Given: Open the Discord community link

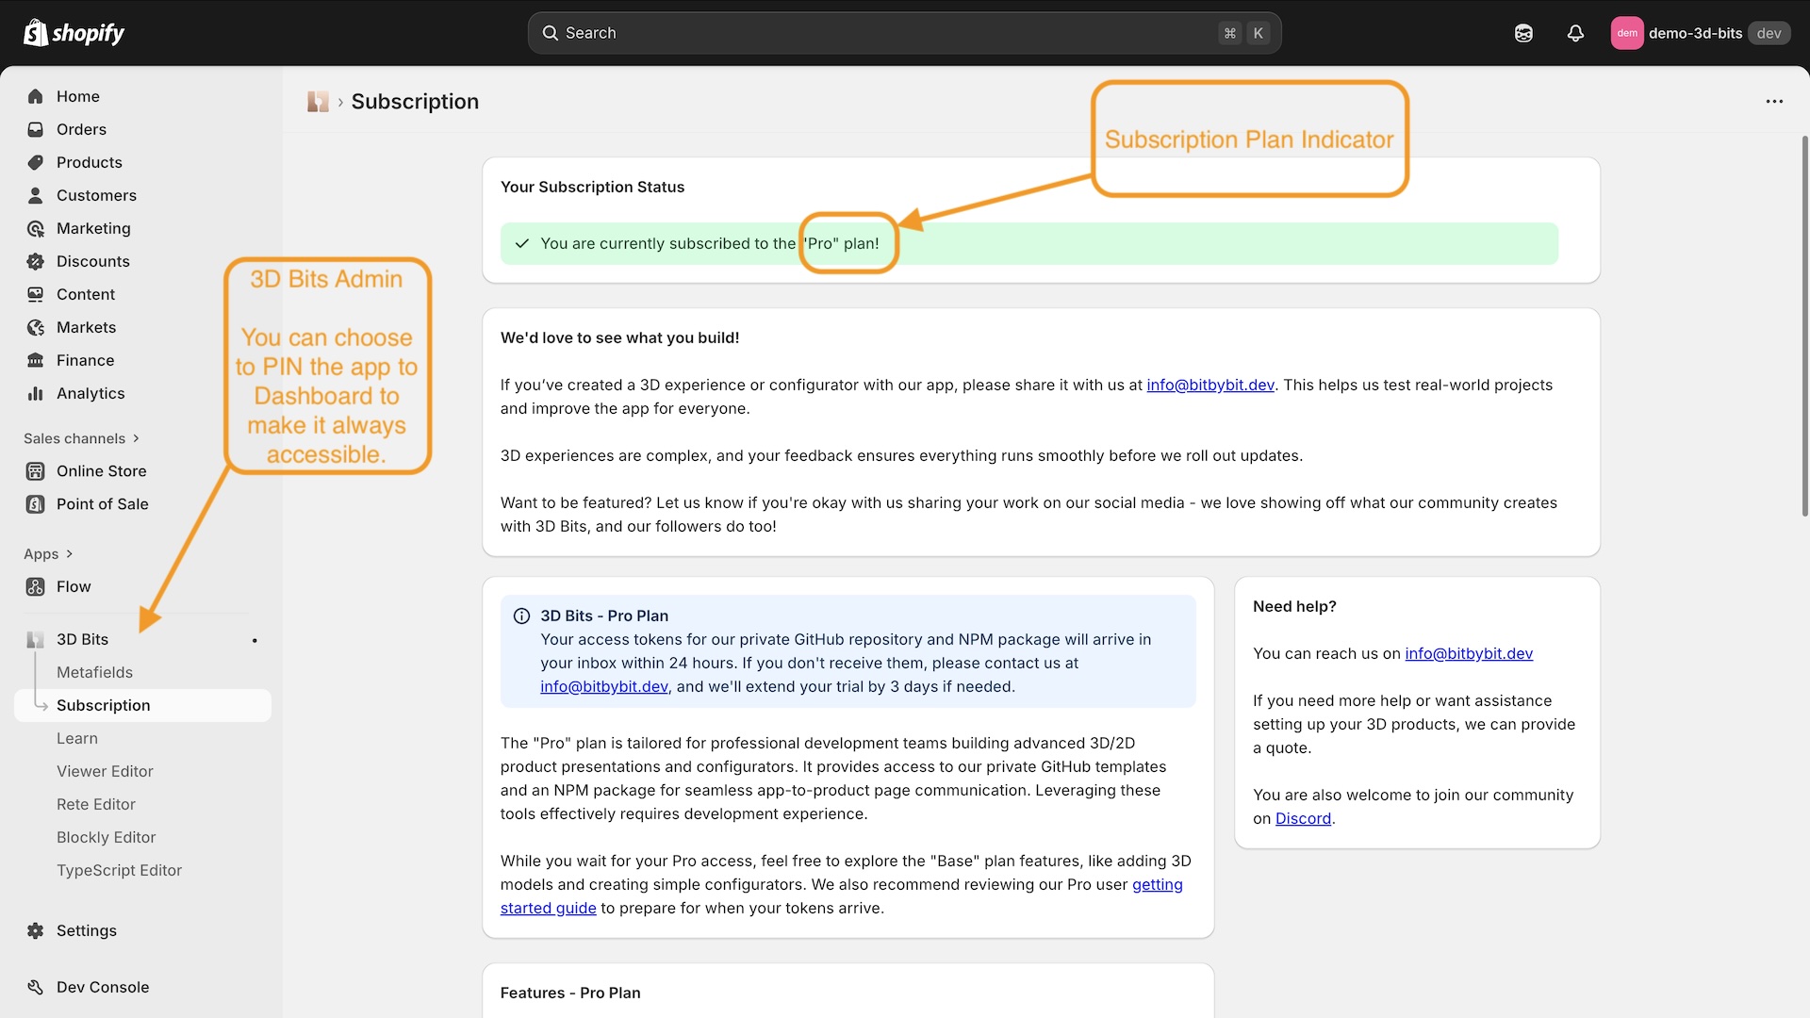Looking at the screenshot, I should pyautogui.click(x=1303, y=819).
